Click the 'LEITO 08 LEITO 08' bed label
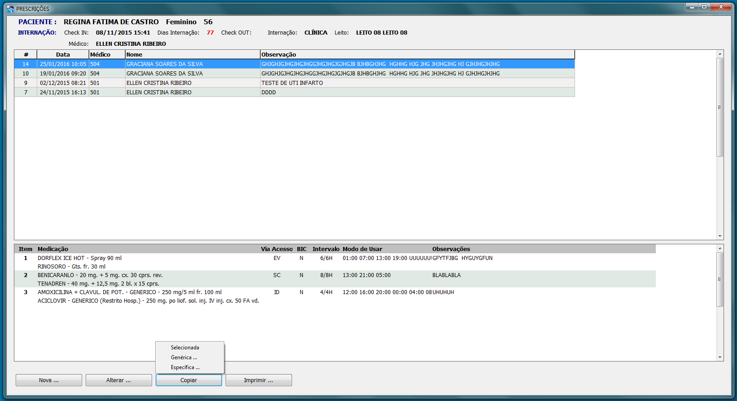 click(x=382, y=33)
